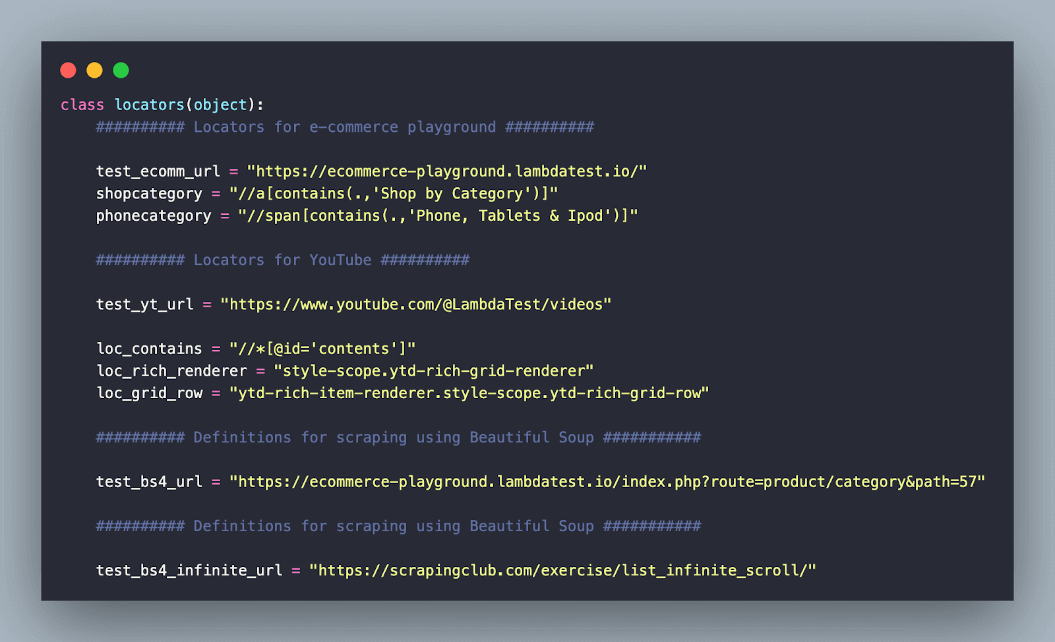This screenshot has height=642, width=1055.
Task: Click the Locators for YouTube comment
Action: (x=282, y=260)
